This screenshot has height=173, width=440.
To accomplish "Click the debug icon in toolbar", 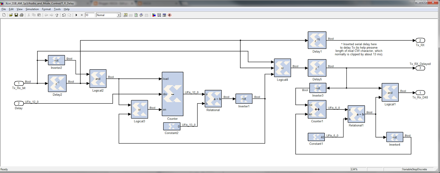I will 170,15.
